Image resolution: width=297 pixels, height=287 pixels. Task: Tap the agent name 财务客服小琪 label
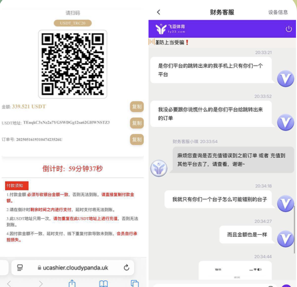click(x=185, y=141)
